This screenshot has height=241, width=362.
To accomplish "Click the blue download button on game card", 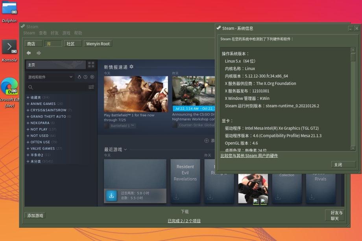I will pos(111,195).
